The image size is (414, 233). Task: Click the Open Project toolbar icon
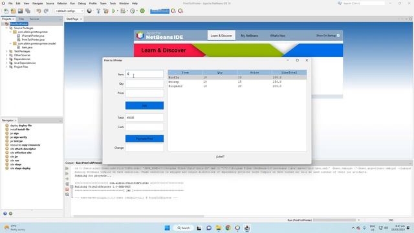[20, 11]
